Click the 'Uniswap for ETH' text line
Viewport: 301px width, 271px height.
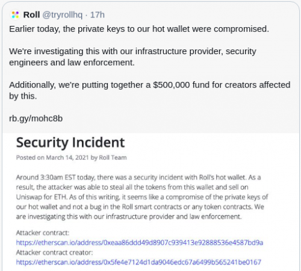coord(142,197)
